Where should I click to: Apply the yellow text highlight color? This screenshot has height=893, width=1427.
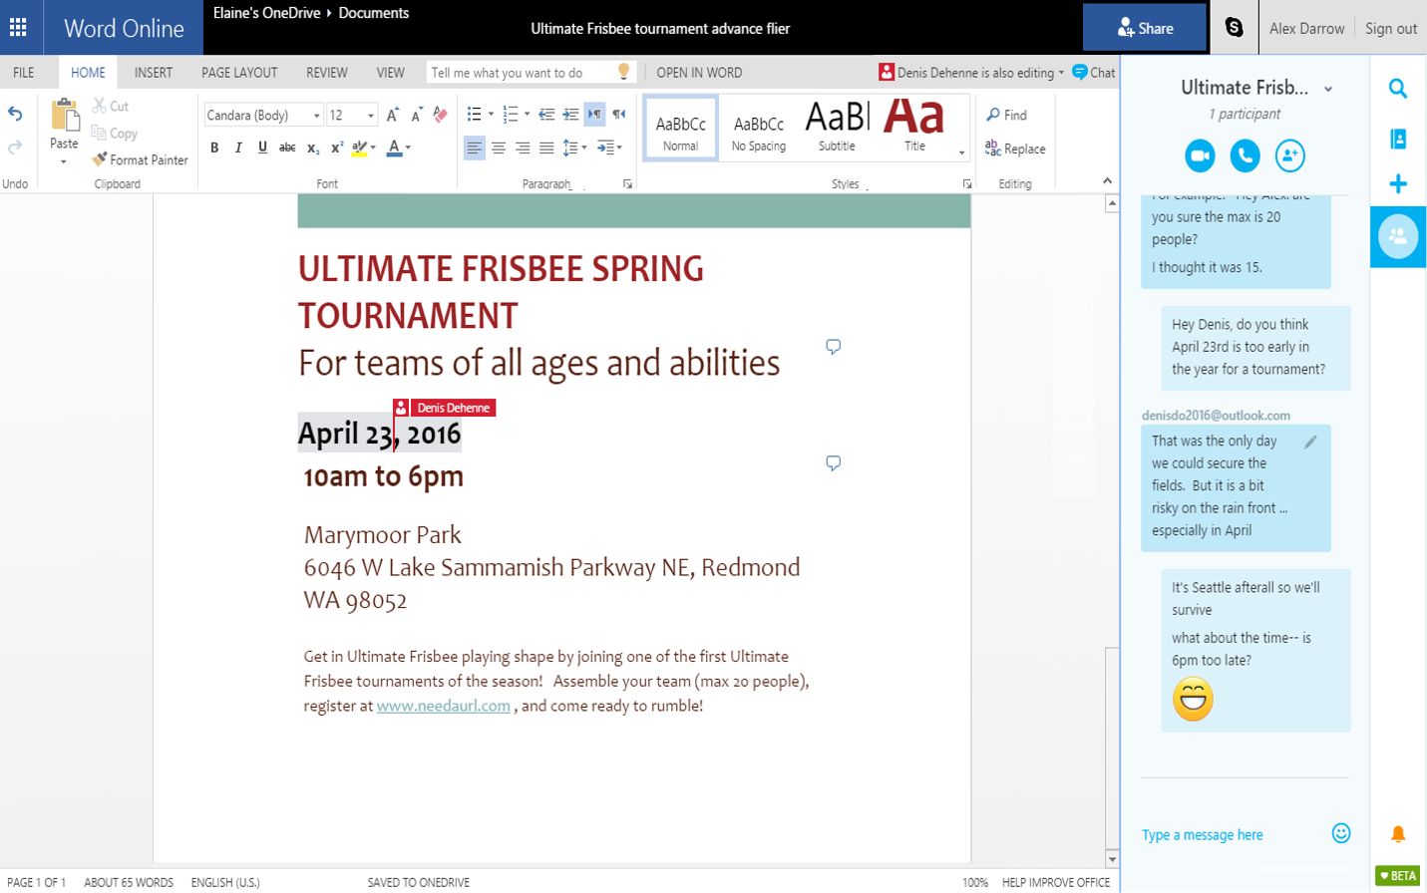pyautogui.click(x=359, y=148)
